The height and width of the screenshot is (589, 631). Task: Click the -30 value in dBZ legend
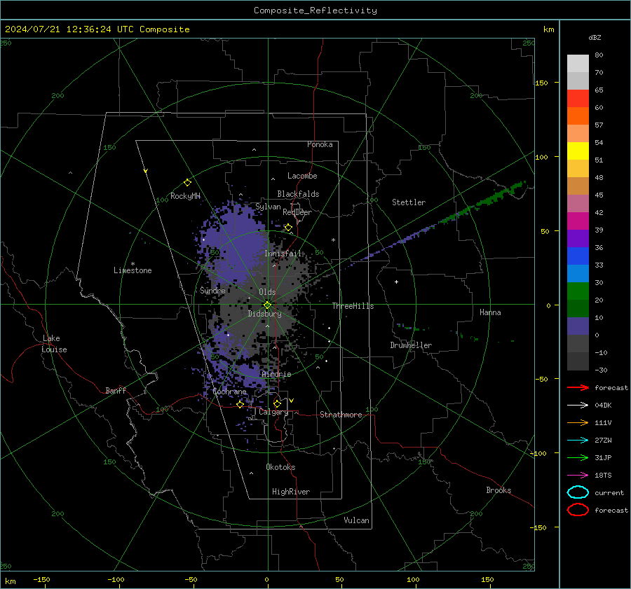point(601,370)
